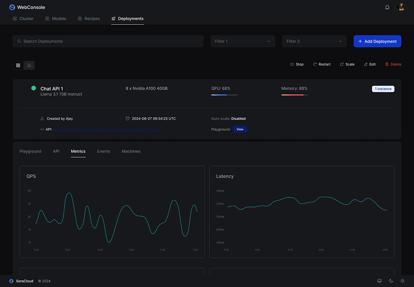Click the search magnifier icon
This screenshot has width=414, height=287.
(19, 41)
